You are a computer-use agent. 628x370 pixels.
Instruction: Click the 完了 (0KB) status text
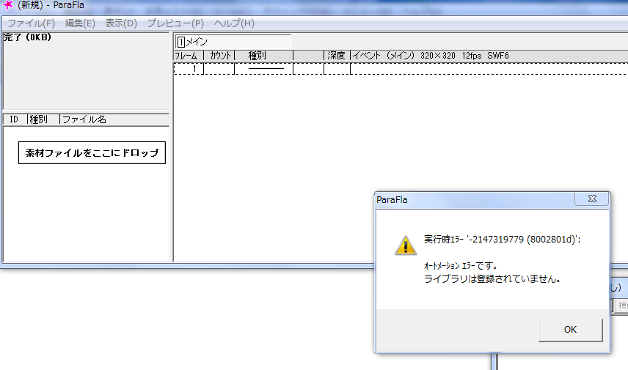point(27,37)
